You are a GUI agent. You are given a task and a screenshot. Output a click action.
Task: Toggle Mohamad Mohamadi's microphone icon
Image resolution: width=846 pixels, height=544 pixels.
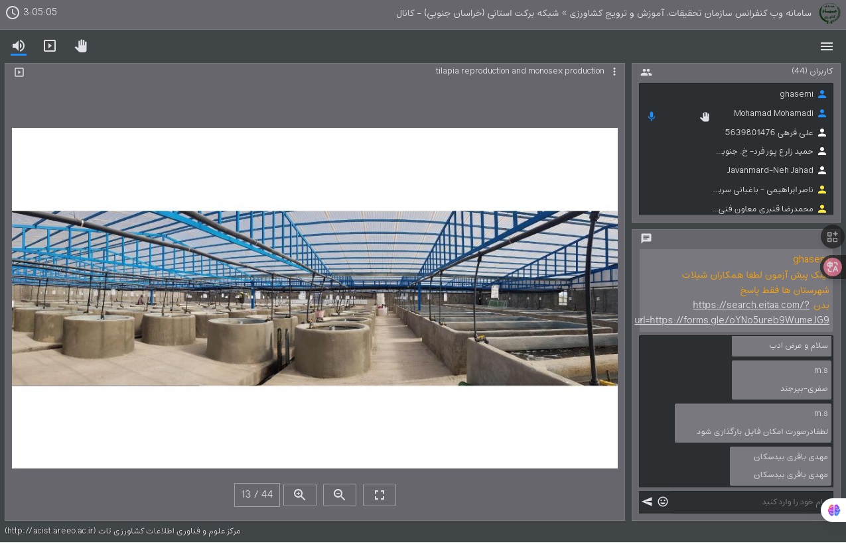[x=652, y=117]
